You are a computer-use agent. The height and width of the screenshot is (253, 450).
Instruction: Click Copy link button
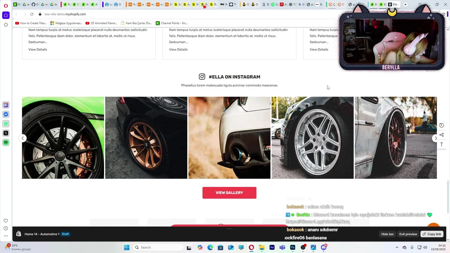432,234
